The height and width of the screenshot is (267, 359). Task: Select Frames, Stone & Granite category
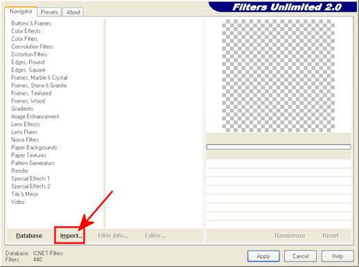tap(39, 85)
